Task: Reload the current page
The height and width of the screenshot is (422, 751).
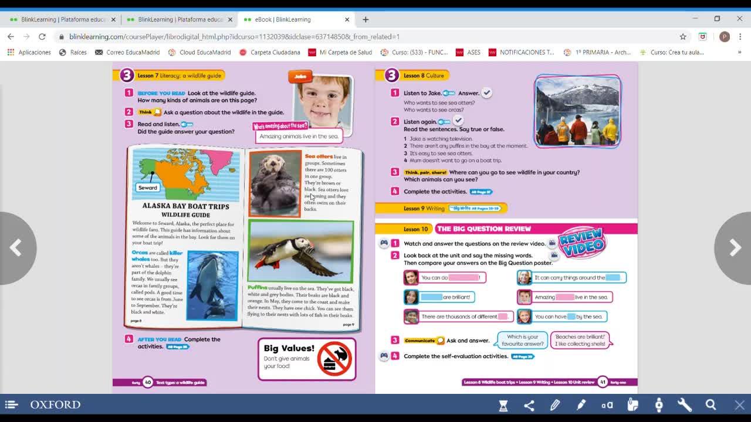Action: pyautogui.click(x=42, y=36)
